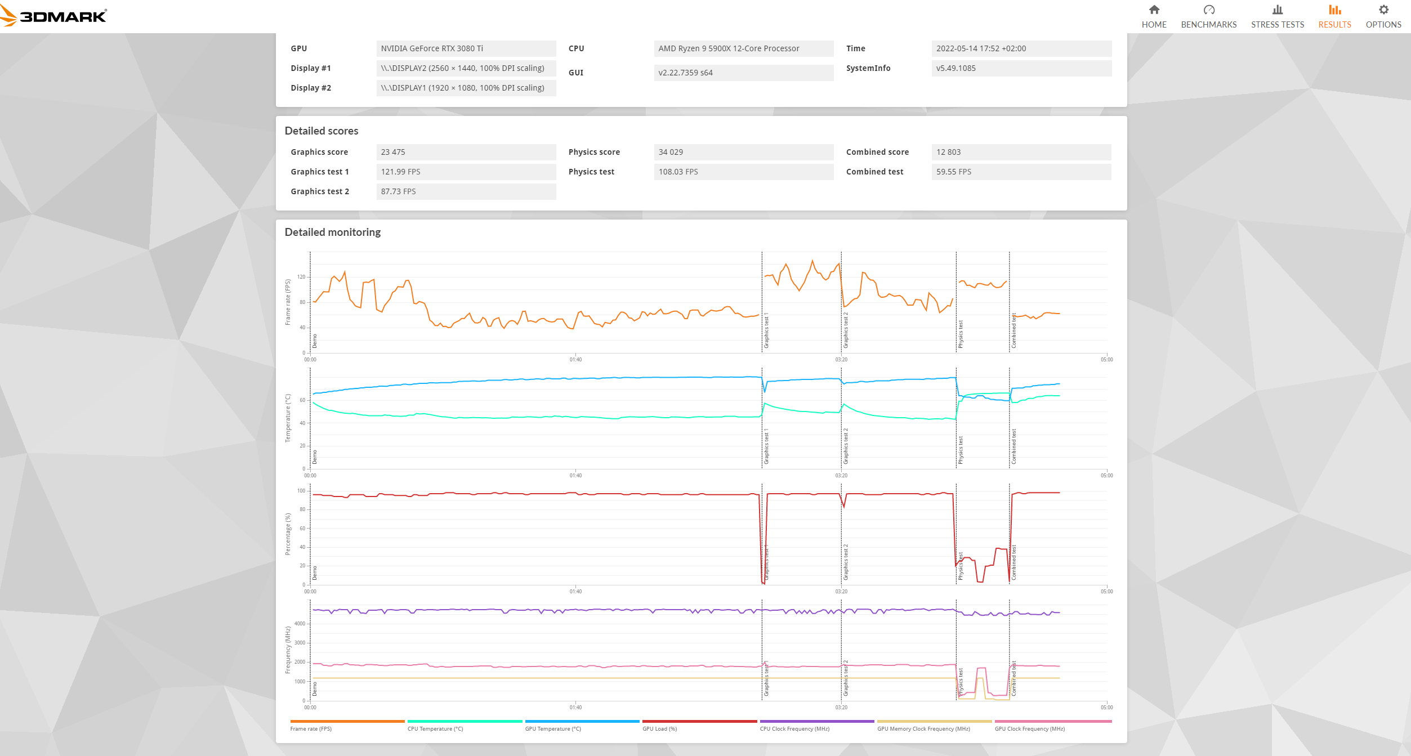Viewport: 1411px width, 756px height.
Task: Open Benchmarks via gauge icon
Action: [x=1208, y=10]
